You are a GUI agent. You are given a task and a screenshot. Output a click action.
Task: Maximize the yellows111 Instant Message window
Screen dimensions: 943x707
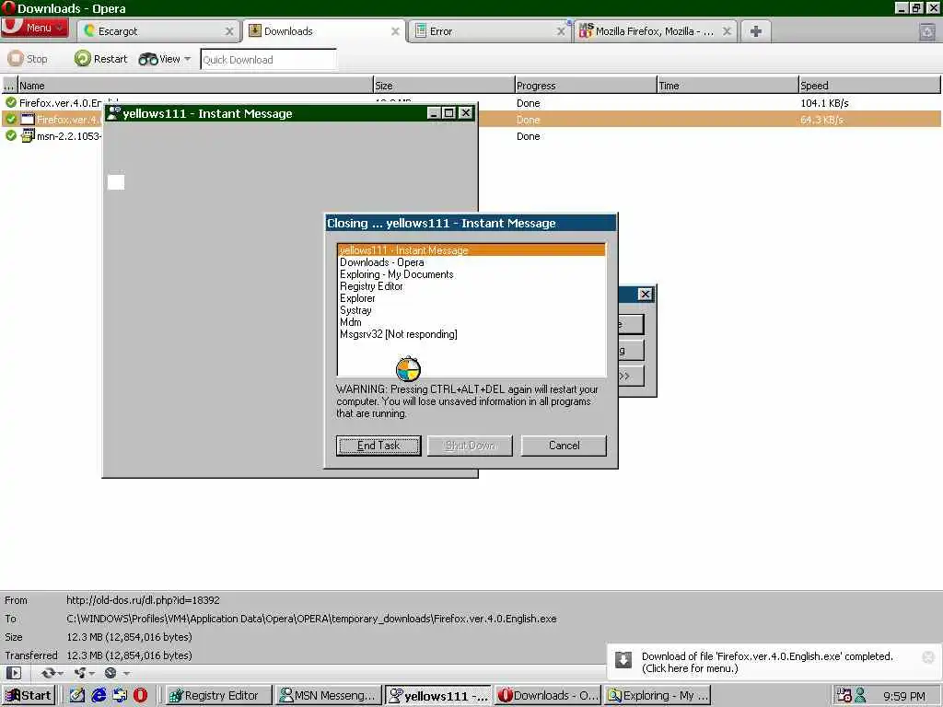click(448, 113)
